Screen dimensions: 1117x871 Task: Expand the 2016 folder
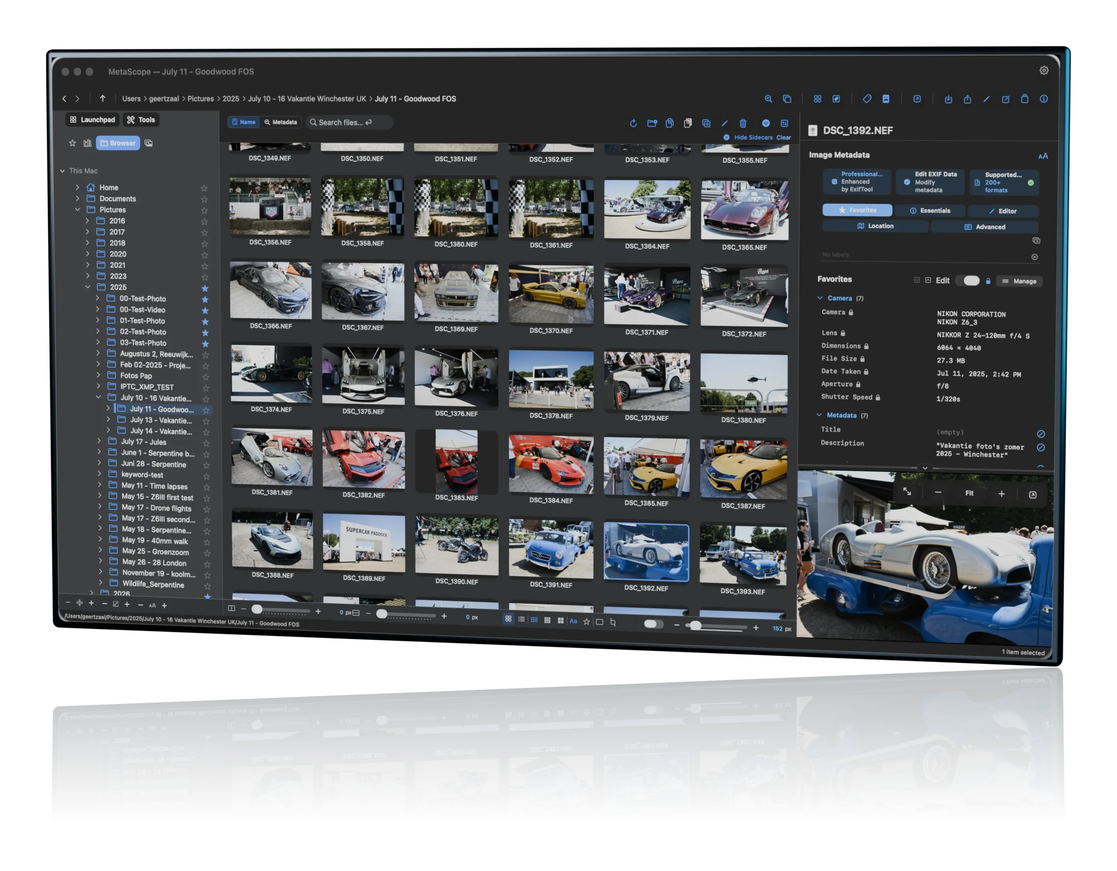87,221
